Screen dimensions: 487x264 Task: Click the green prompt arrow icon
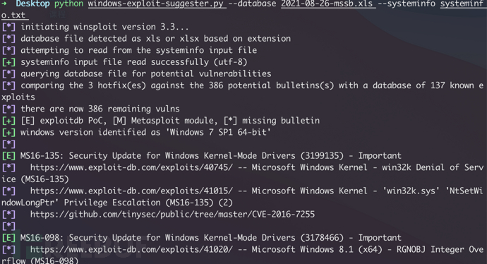point(4,4)
